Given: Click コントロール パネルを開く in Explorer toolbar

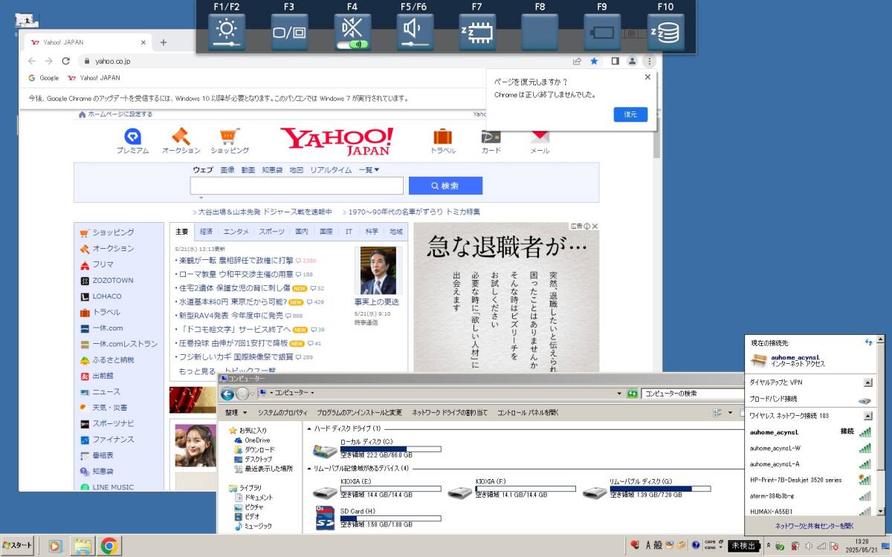Looking at the screenshot, I should pos(528,412).
